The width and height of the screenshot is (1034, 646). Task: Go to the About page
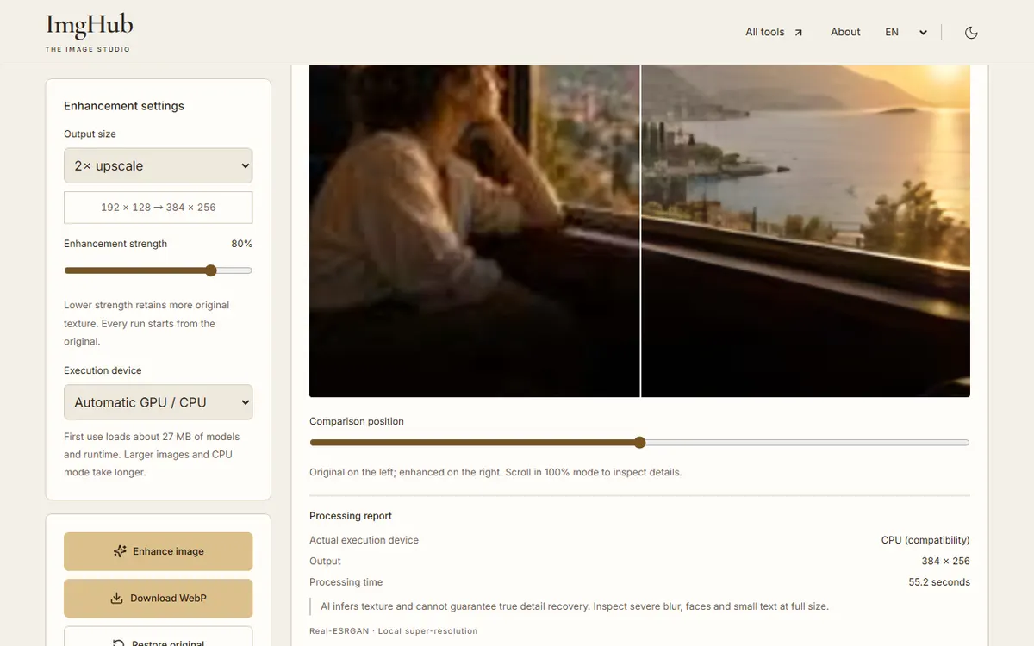pyautogui.click(x=845, y=32)
